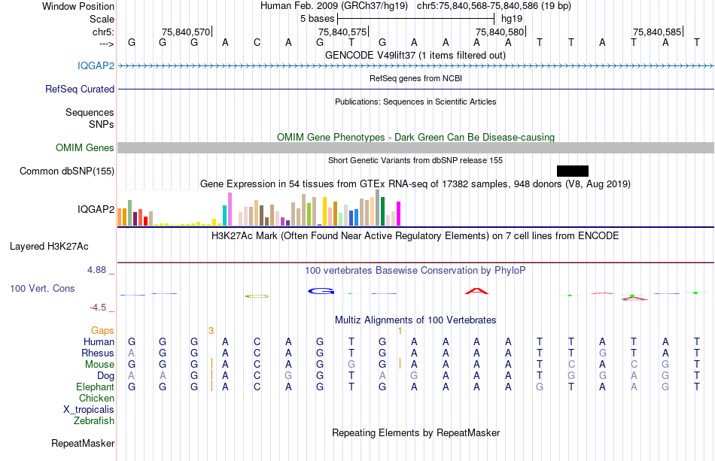Click the RefSeq genes from NCBI title
The image size is (715, 461).
coord(415,78)
